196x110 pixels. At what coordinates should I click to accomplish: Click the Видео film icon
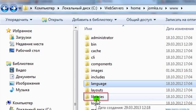(12, 70)
